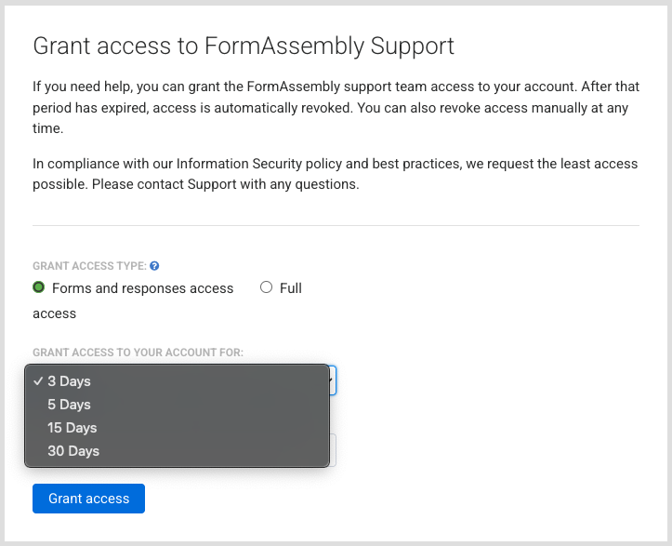Click the GRANT ACCESS TYPE label

89,266
